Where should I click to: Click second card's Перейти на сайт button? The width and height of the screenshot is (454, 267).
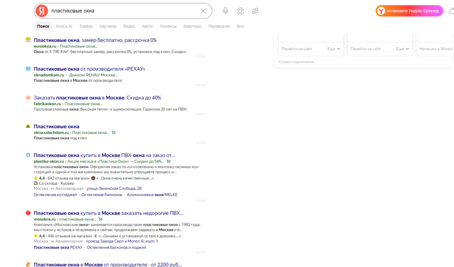tap(366, 49)
